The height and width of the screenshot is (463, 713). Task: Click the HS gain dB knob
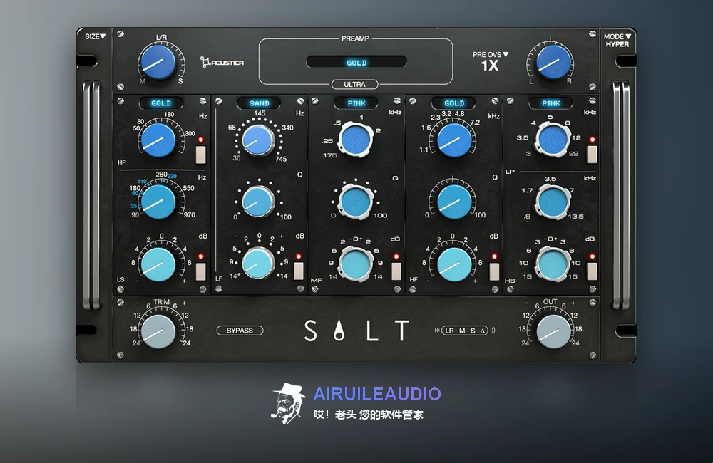[x=553, y=264]
